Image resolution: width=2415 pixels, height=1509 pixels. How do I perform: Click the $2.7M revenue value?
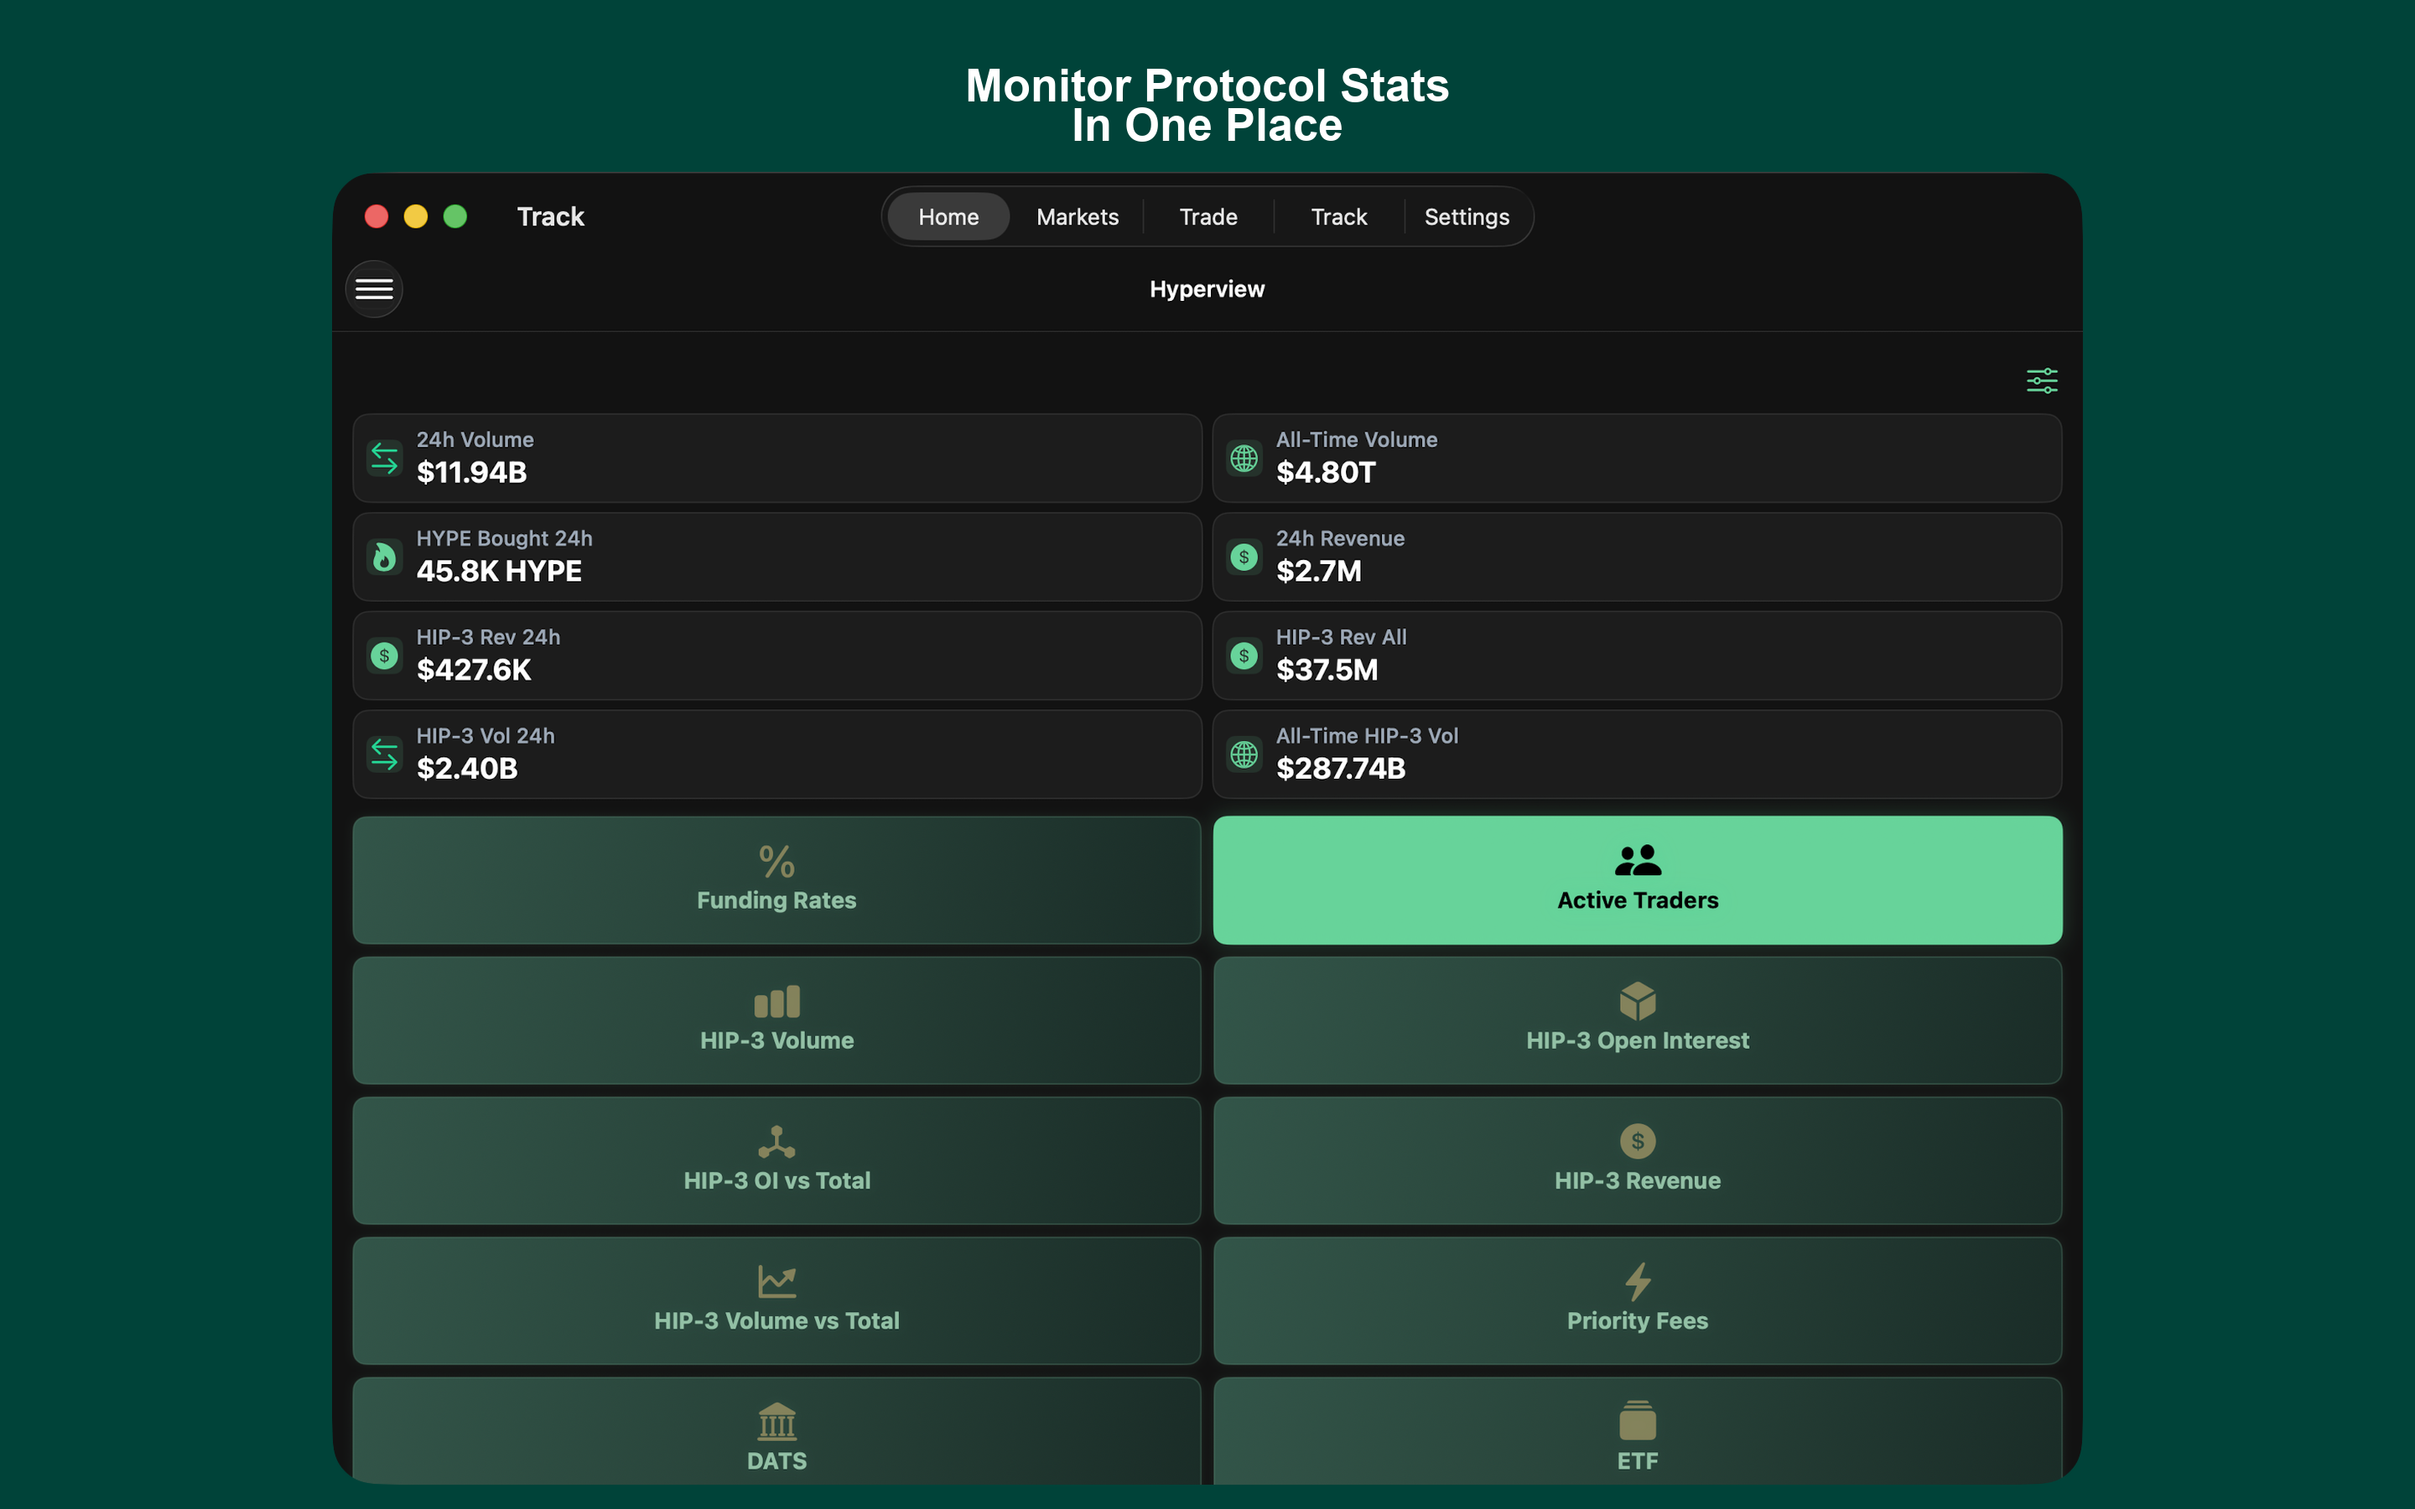(x=1319, y=572)
